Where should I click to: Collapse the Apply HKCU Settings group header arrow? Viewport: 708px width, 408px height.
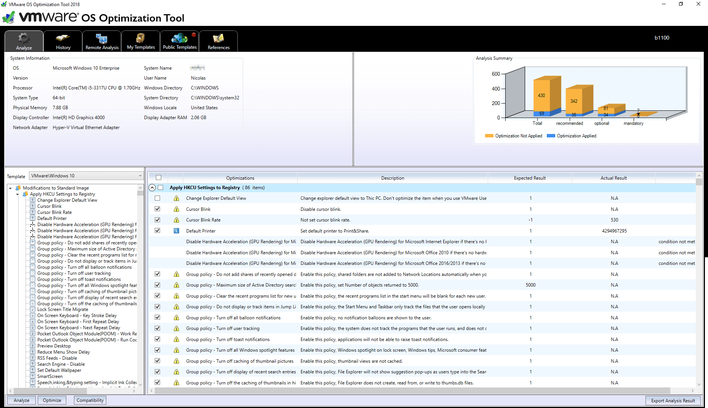152,188
